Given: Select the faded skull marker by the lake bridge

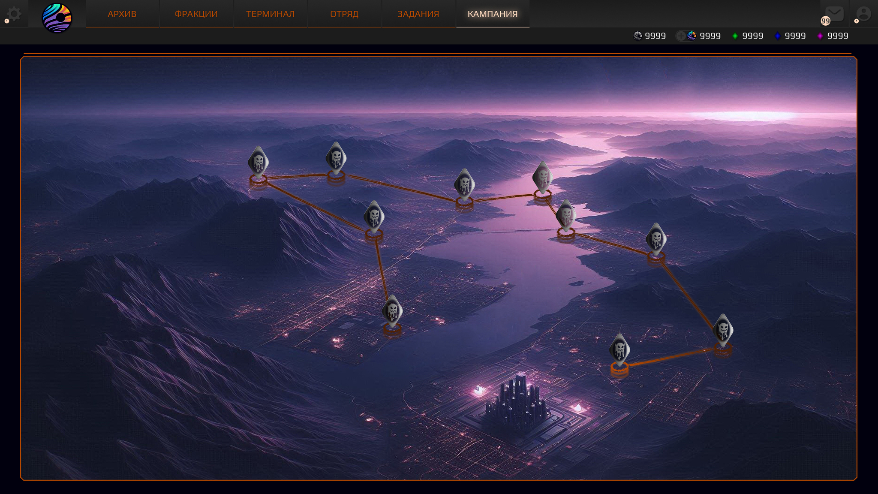Looking at the screenshot, I should pos(566,216).
